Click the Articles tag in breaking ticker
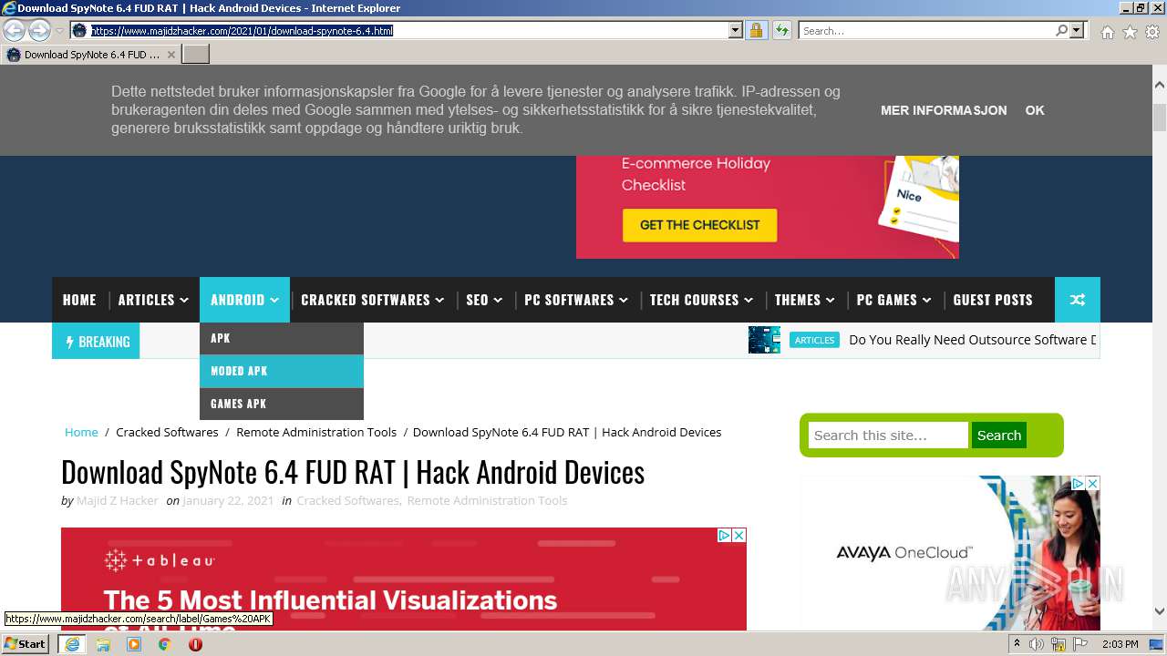The image size is (1167, 656). (x=814, y=340)
